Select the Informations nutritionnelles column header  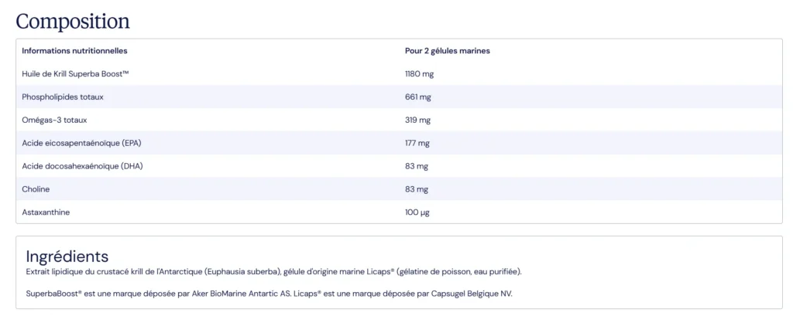(74, 51)
